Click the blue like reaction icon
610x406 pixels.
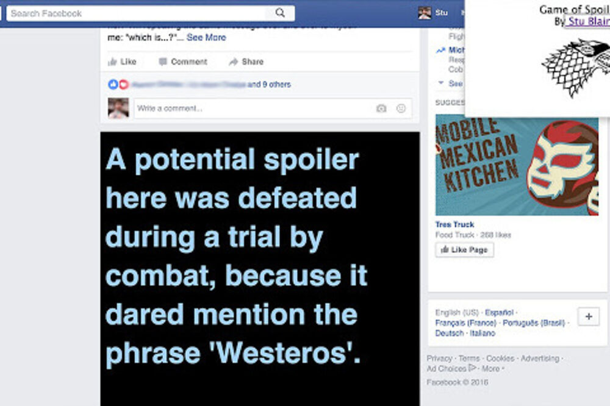tap(113, 84)
